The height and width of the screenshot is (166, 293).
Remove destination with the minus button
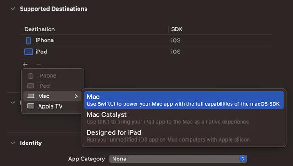[39, 64]
